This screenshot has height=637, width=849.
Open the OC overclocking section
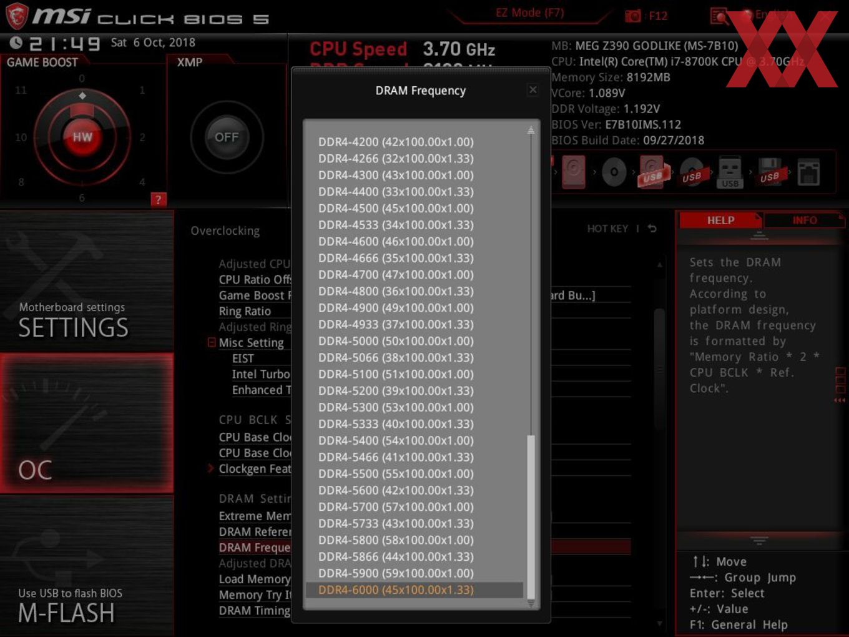pyautogui.click(x=87, y=423)
